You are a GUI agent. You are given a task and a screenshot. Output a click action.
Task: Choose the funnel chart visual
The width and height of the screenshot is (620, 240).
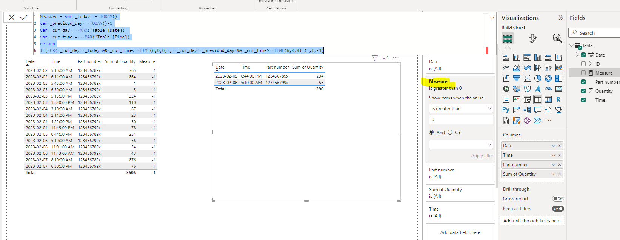(x=517, y=78)
